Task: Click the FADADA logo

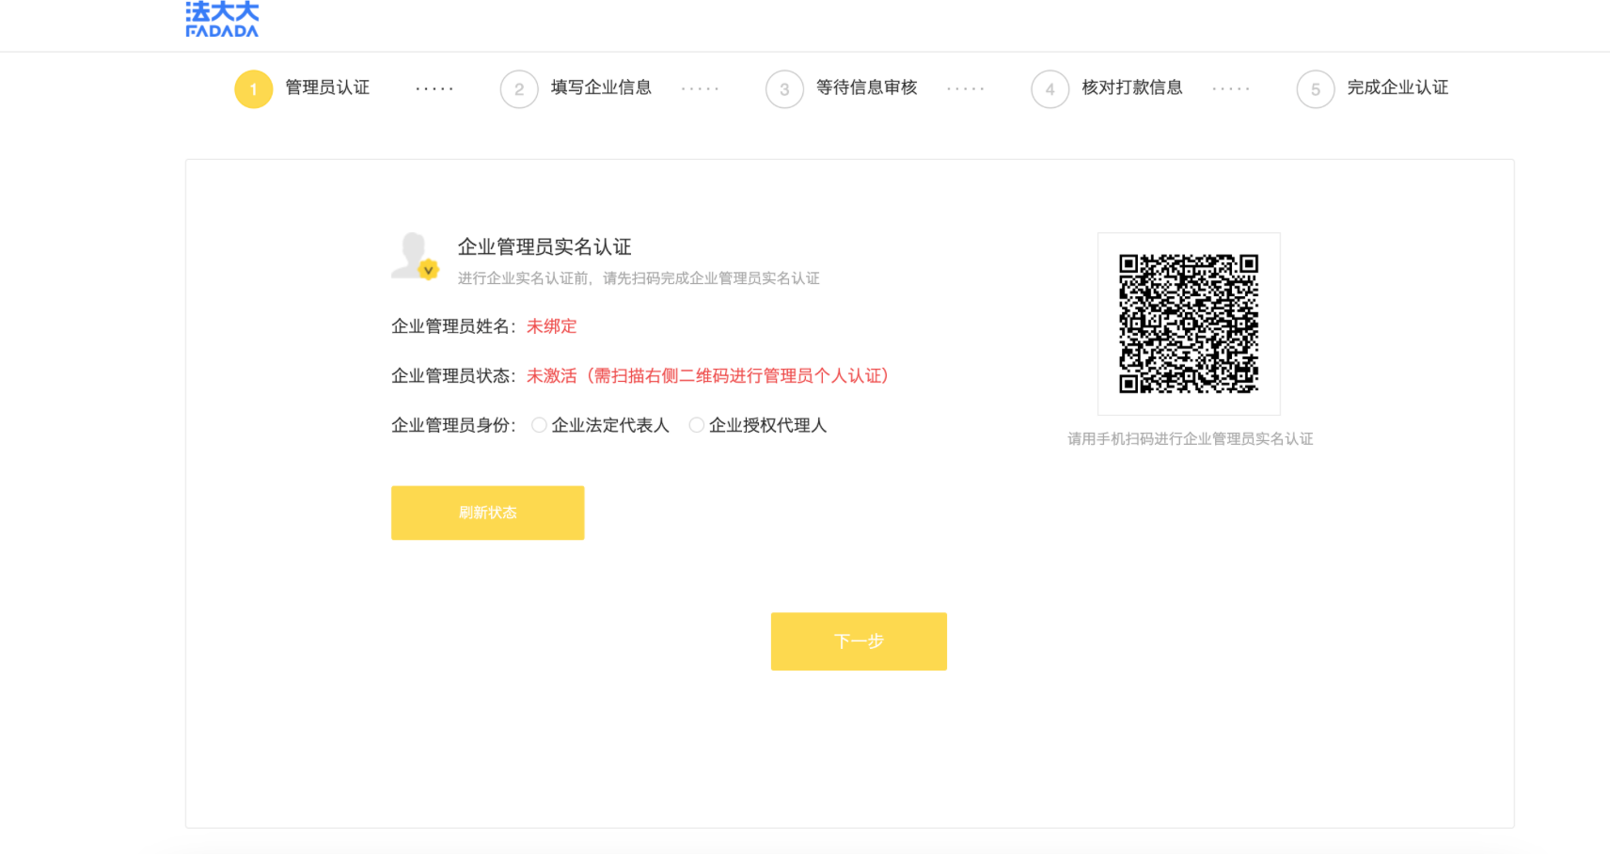Action: point(222,19)
